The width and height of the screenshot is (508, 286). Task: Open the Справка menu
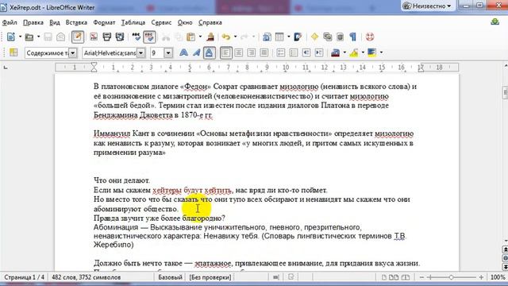(x=210, y=22)
